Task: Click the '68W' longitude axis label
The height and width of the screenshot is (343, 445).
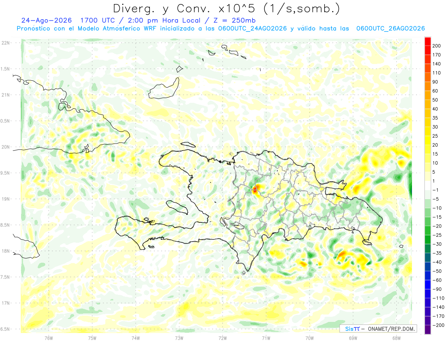Action: coord(396,338)
